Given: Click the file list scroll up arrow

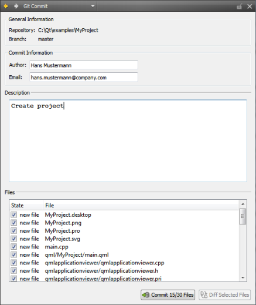Looking at the screenshot, I should pos(243,204).
